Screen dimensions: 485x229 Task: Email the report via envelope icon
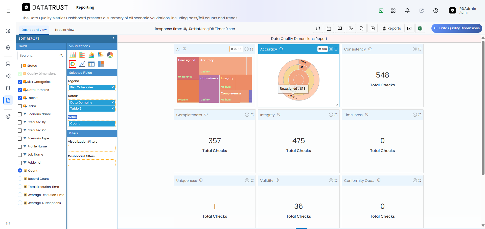409,28
